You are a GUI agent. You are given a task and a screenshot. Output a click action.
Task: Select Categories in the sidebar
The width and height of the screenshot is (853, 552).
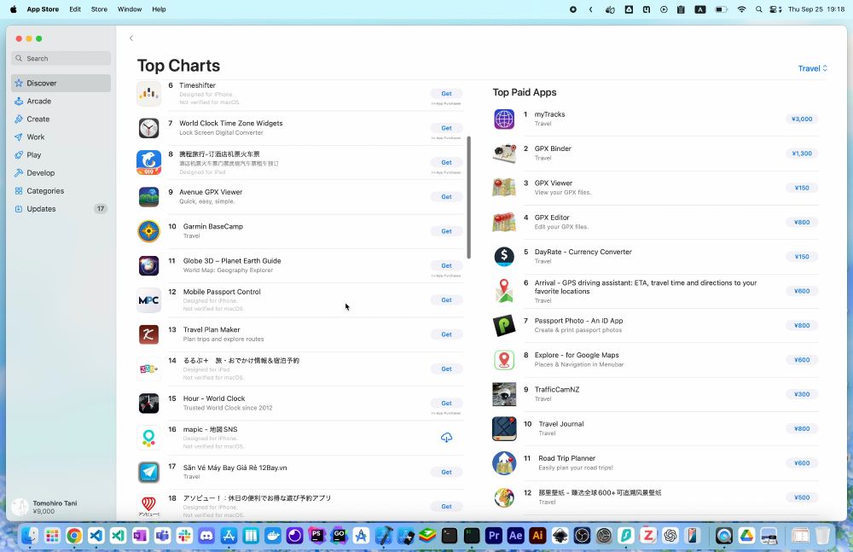[x=61, y=191]
